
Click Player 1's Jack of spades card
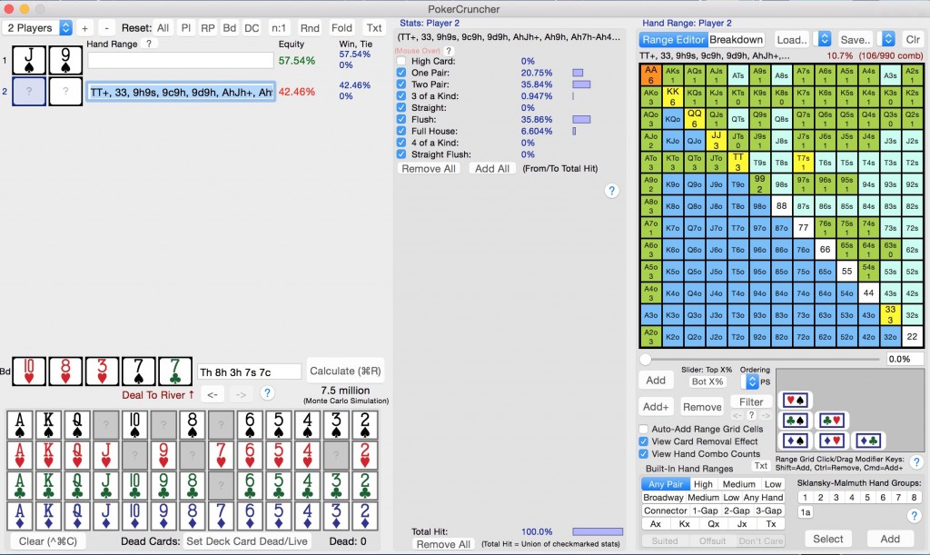(x=29, y=60)
